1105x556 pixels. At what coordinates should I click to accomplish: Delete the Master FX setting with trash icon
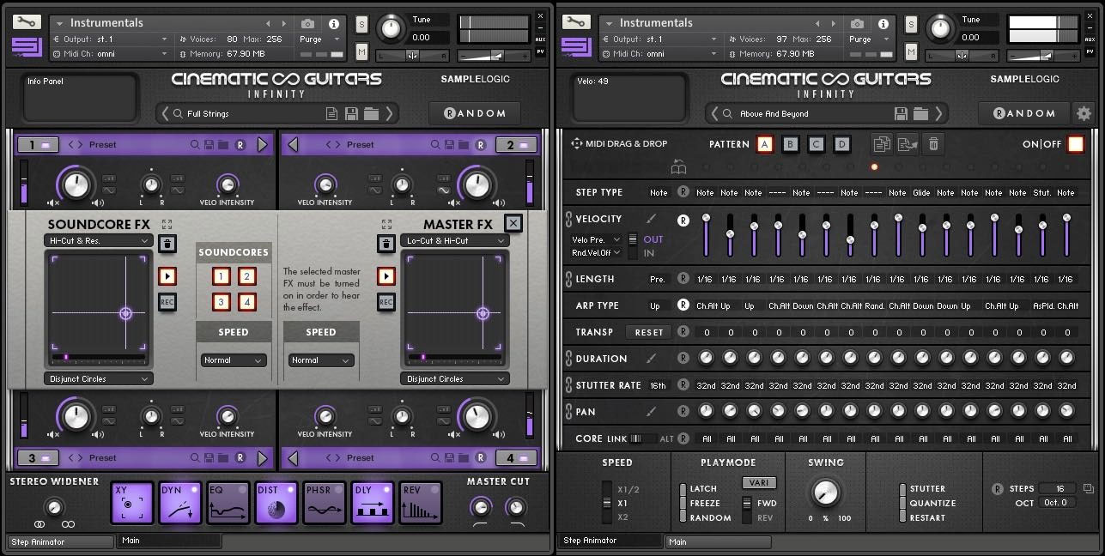point(386,244)
